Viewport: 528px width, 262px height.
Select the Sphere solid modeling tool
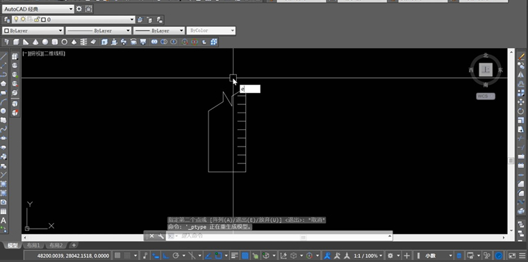click(44, 42)
